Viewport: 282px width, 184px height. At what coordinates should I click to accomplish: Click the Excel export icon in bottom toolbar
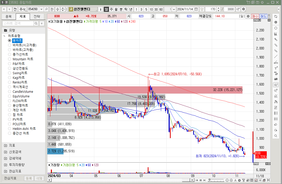[x=248, y=180]
